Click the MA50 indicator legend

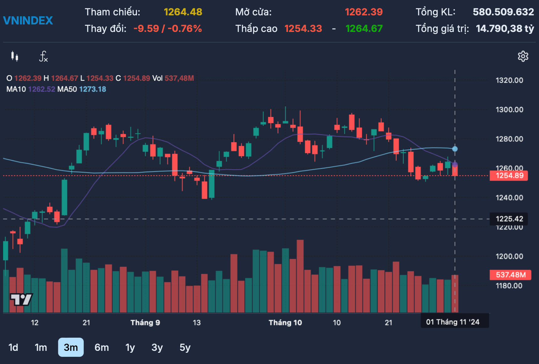point(81,89)
